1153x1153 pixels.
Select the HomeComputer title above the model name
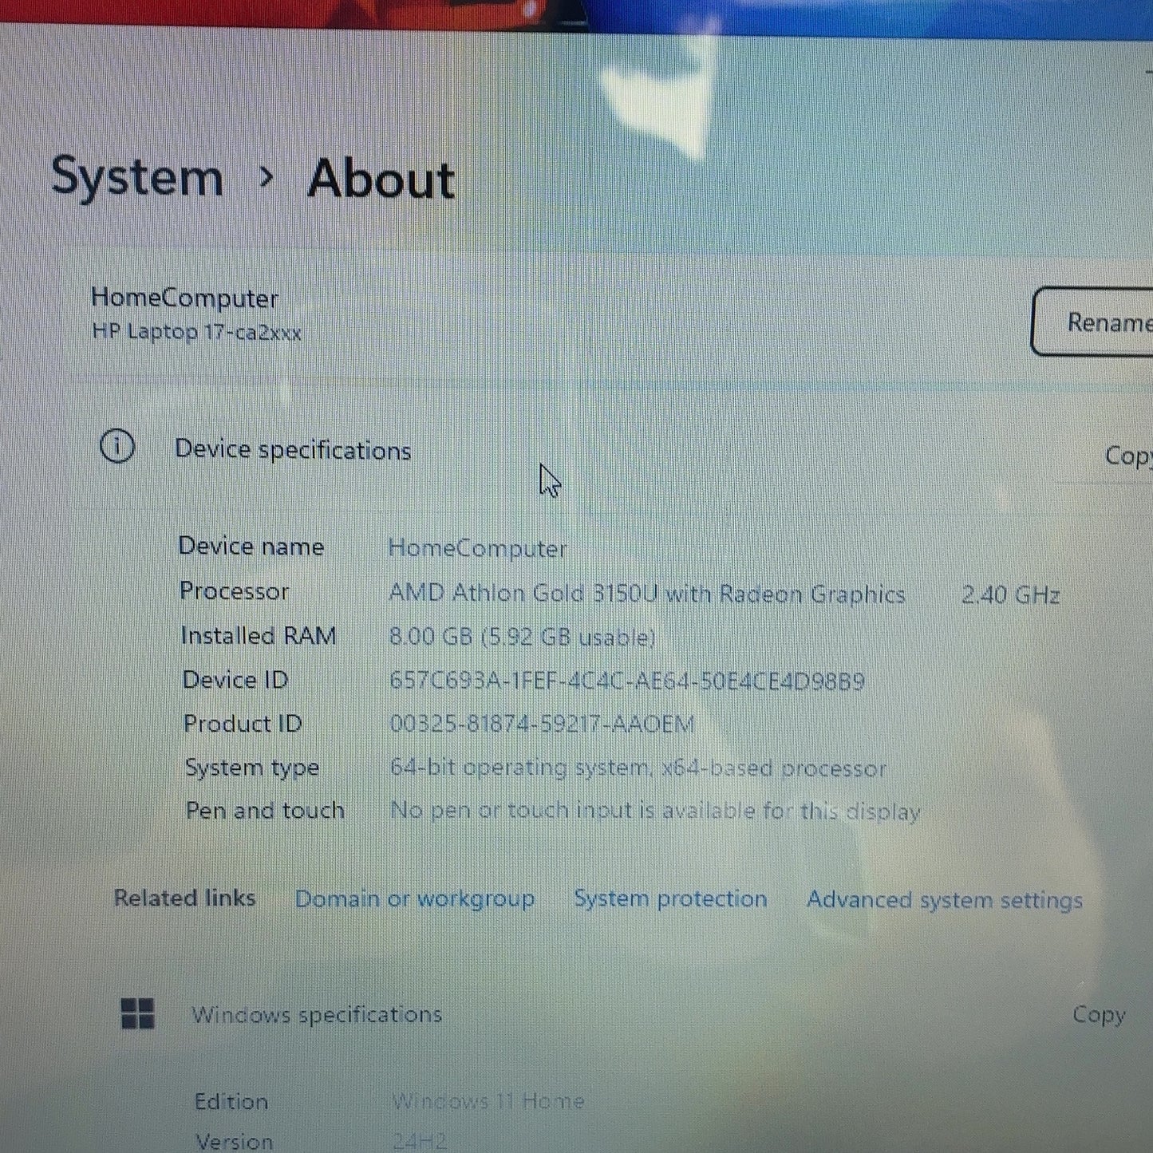coord(184,298)
